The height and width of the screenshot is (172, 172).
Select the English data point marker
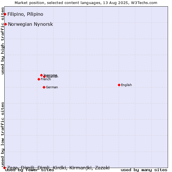pos(119,85)
